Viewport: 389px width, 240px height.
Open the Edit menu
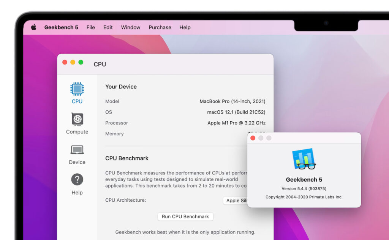click(108, 27)
